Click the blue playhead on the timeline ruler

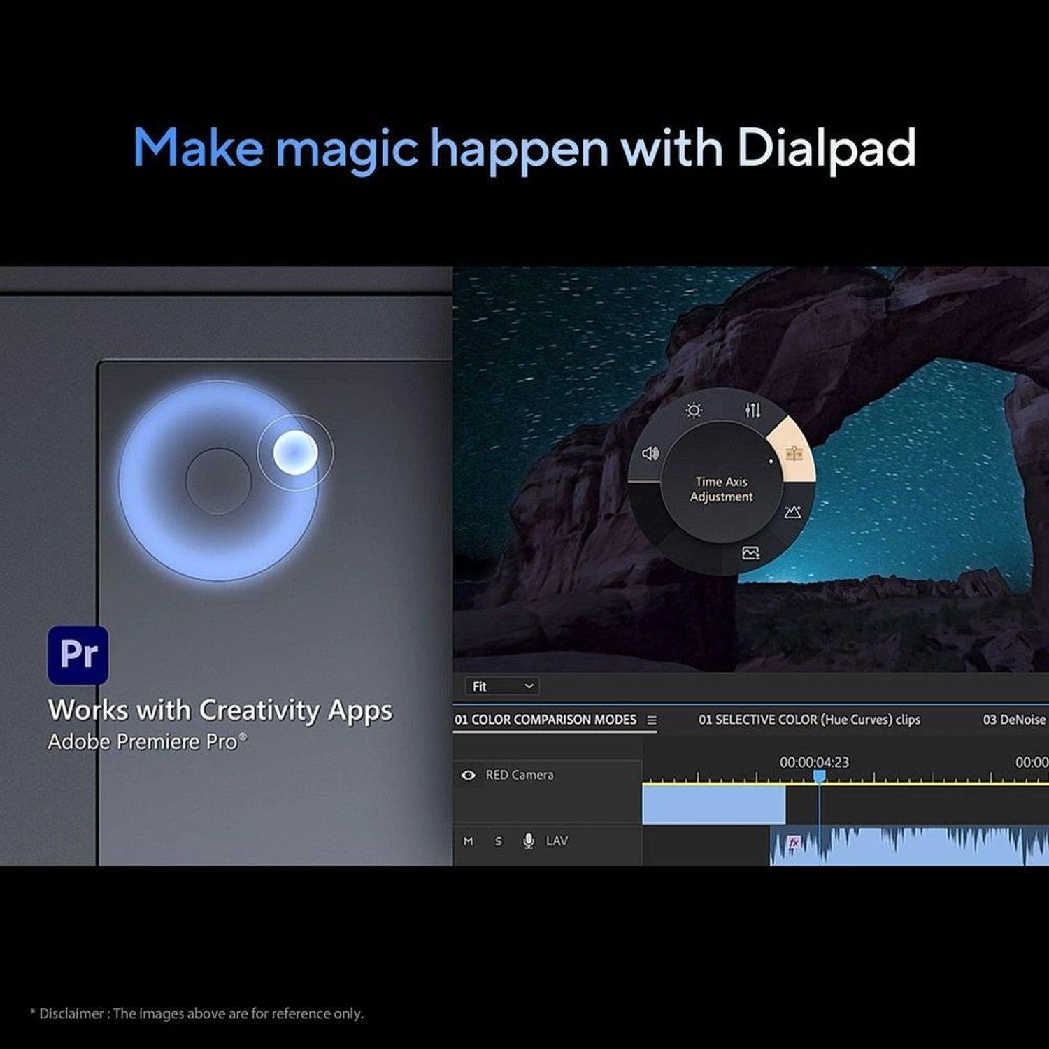(819, 777)
